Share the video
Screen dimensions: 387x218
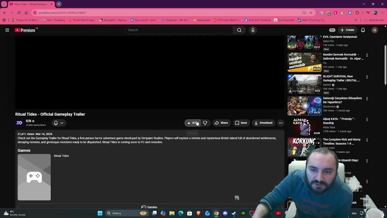point(221,123)
